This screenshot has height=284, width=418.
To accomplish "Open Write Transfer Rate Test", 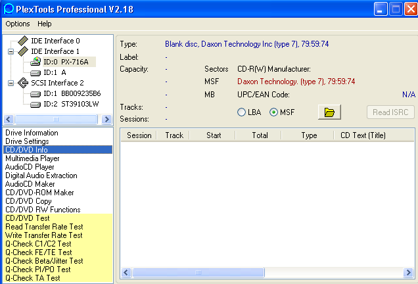I will click(x=58, y=235).
